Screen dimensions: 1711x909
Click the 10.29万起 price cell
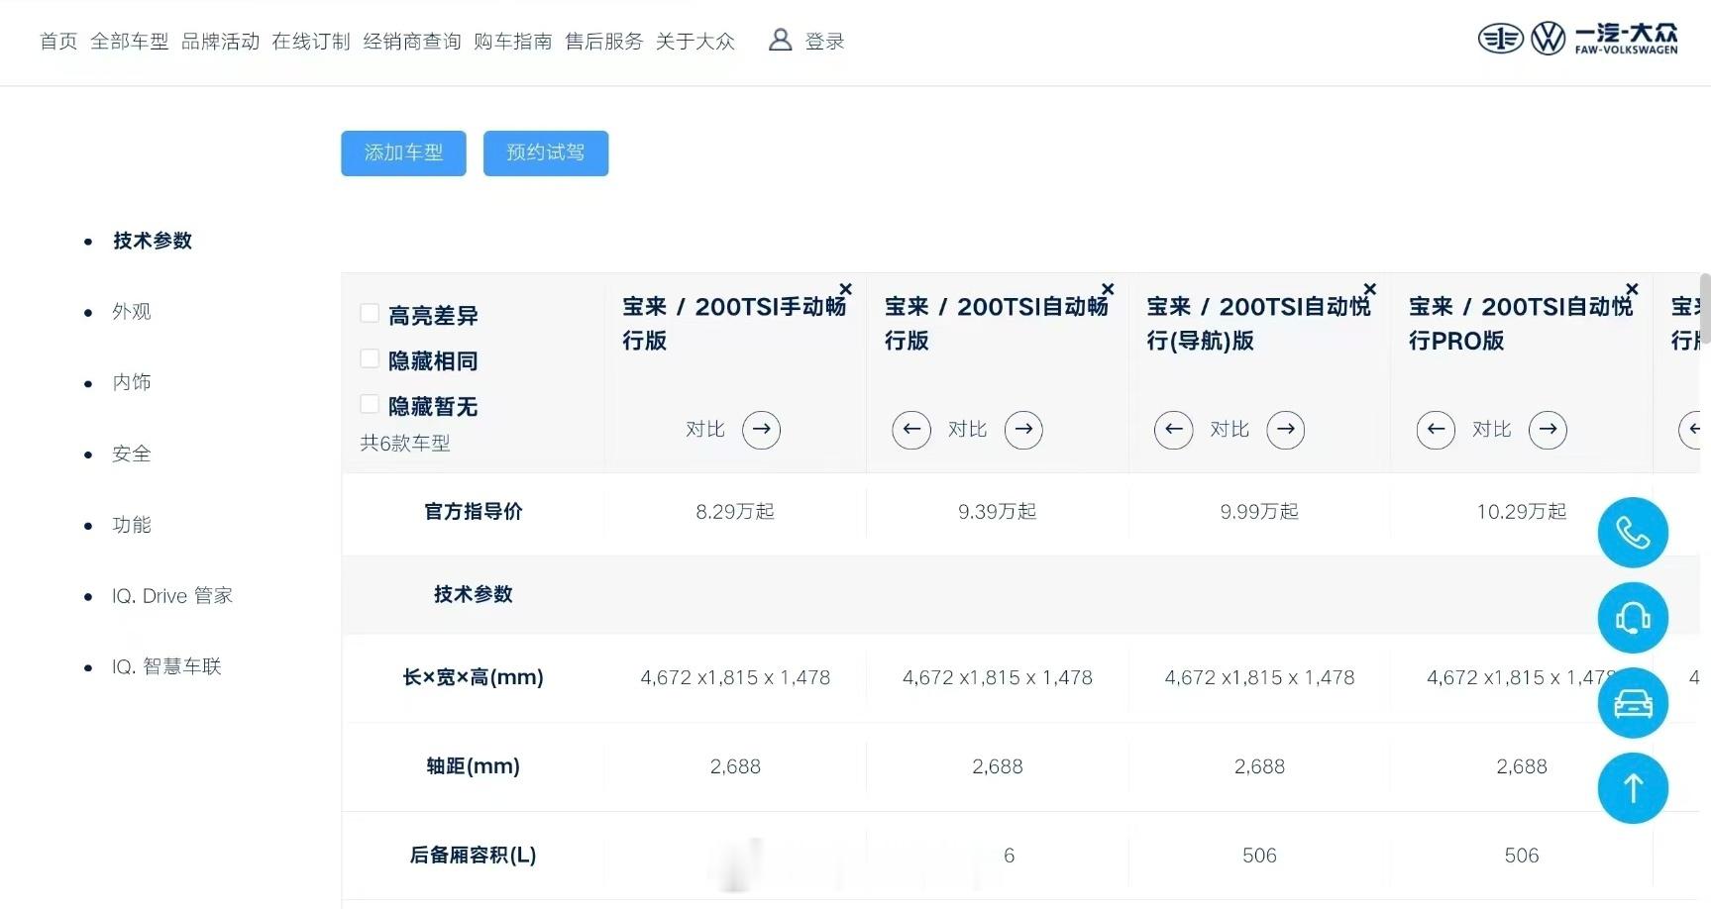[1522, 512]
